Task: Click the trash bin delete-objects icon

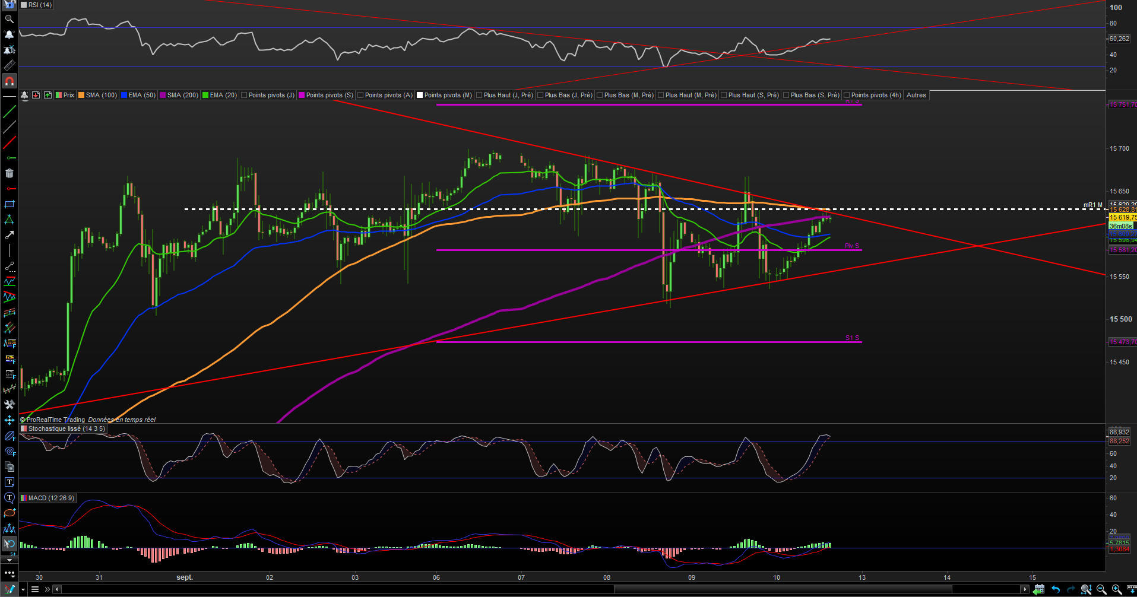Action: [9, 173]
